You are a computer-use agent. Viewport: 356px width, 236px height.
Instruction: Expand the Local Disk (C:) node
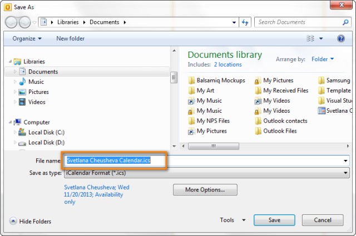pyautogui.click(x=15, y=132)
